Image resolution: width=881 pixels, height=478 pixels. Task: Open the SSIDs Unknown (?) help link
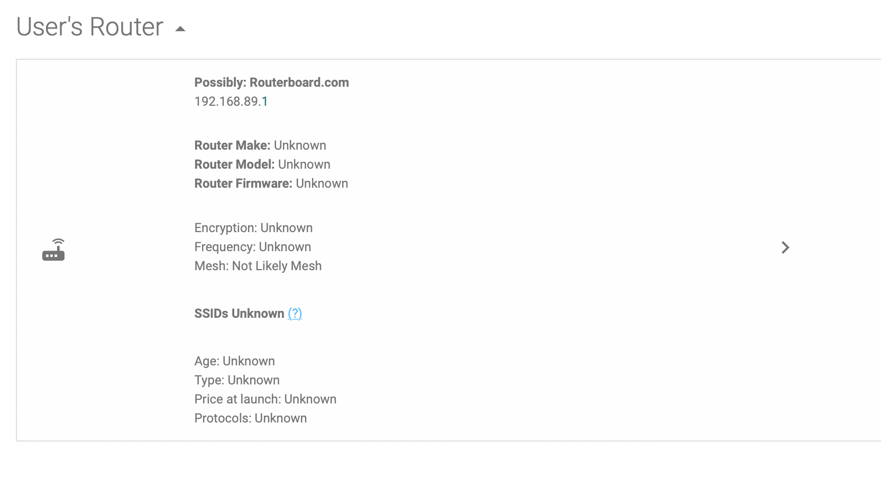pos(295,314)
